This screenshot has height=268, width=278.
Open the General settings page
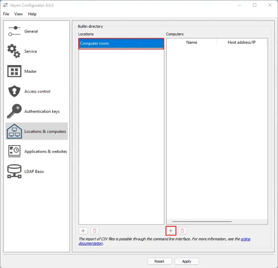click(x=31, y=31)
